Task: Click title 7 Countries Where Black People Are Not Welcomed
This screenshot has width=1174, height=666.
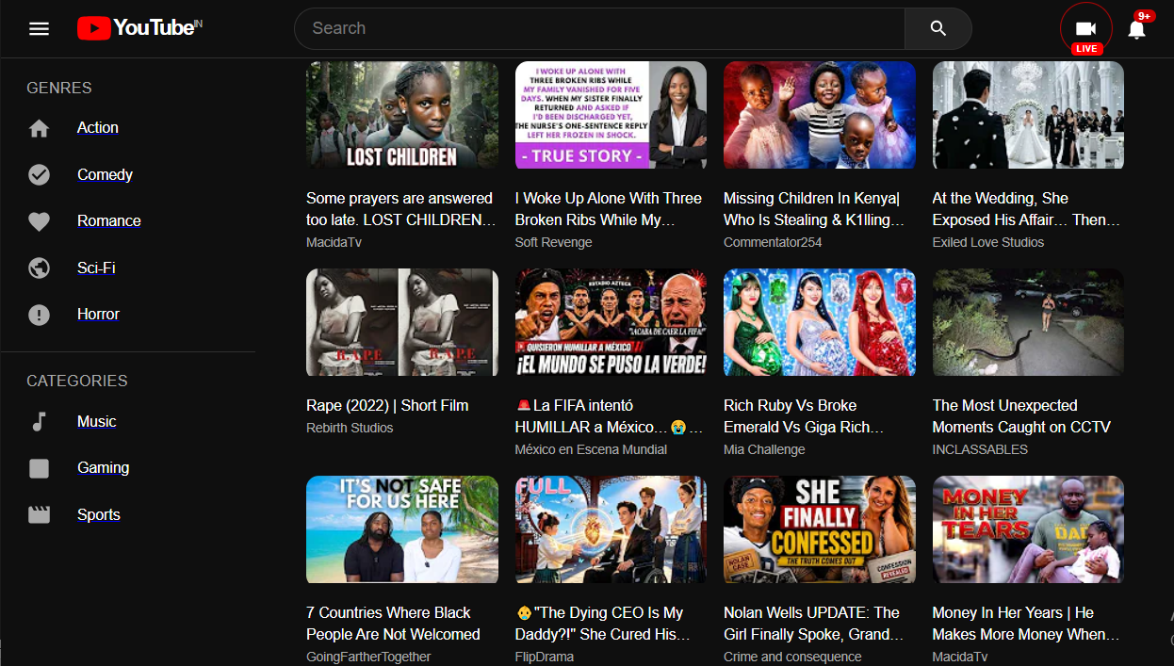Action: click(x=393, y=624)
